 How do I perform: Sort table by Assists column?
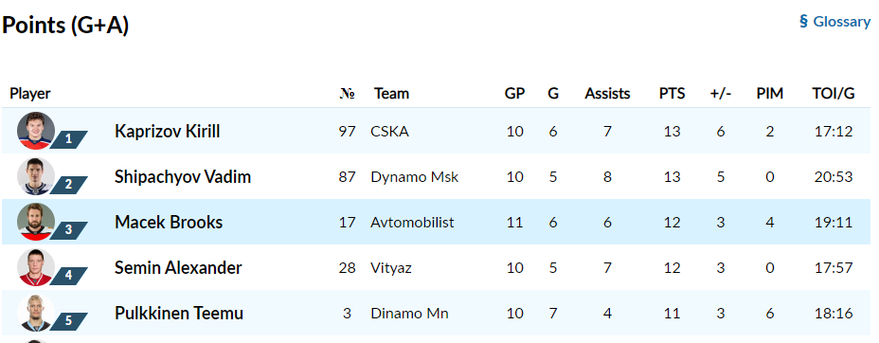(x=607, y=93)
